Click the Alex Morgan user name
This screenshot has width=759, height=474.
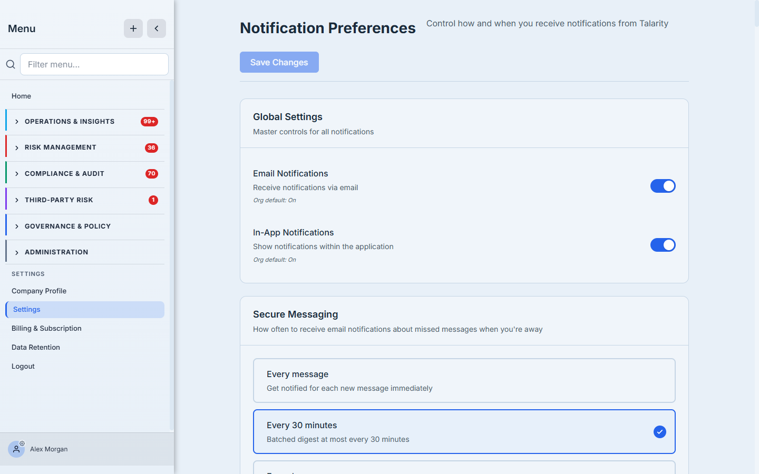49,449
